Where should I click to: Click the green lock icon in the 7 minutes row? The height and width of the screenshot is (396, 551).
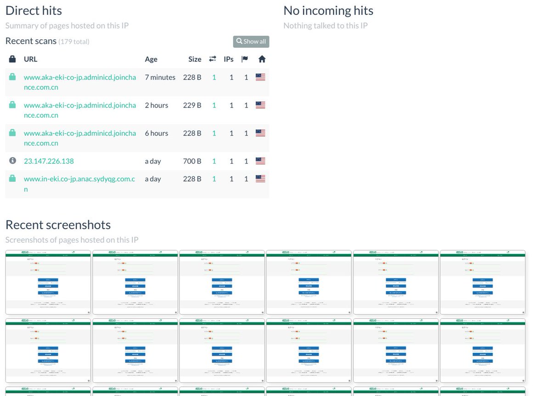pyautogui.click(x=12, y=77)
